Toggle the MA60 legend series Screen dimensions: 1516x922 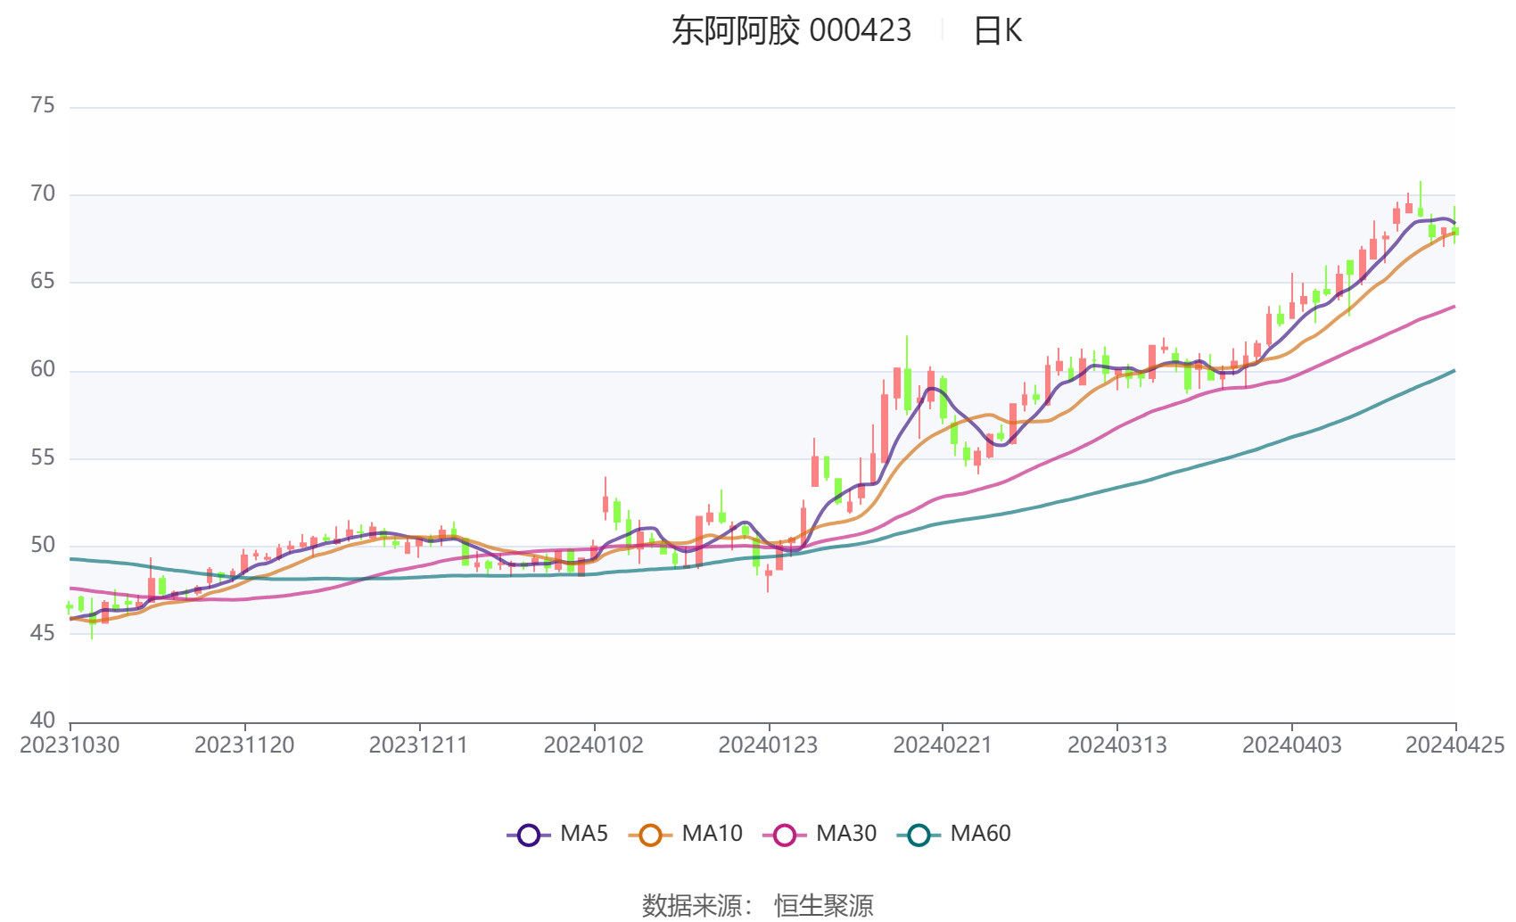tap(954, 834)
